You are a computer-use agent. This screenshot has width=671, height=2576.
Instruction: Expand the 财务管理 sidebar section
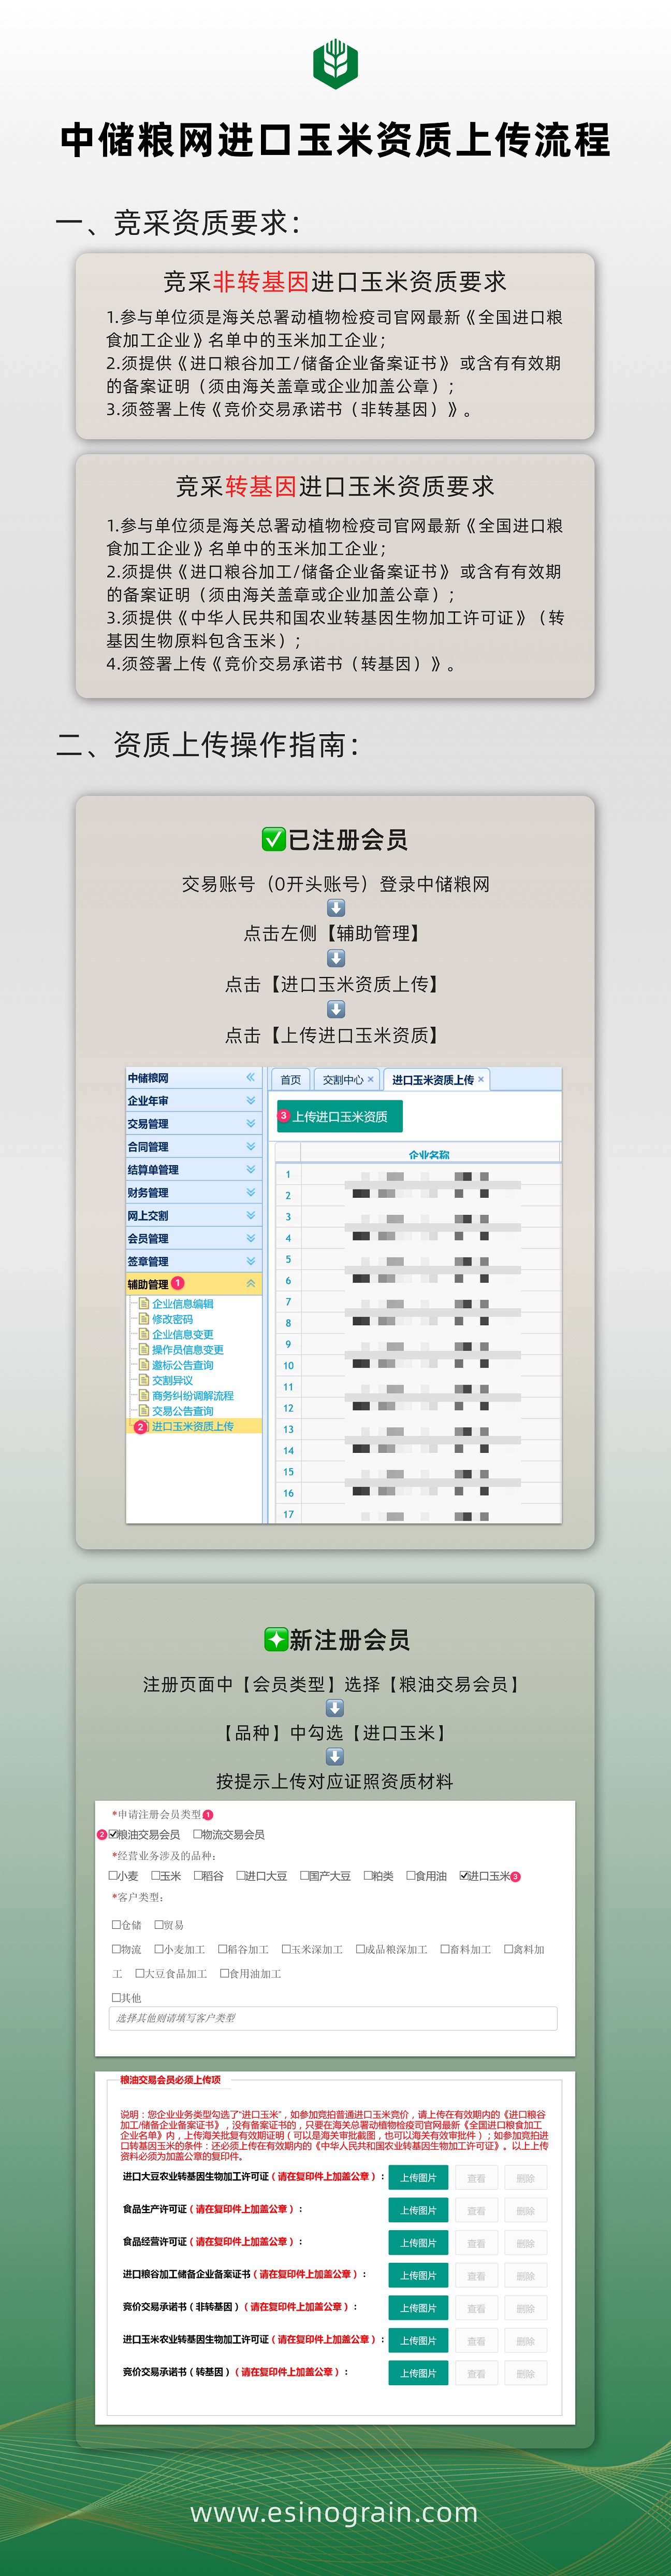click(x=251, y=1192)
